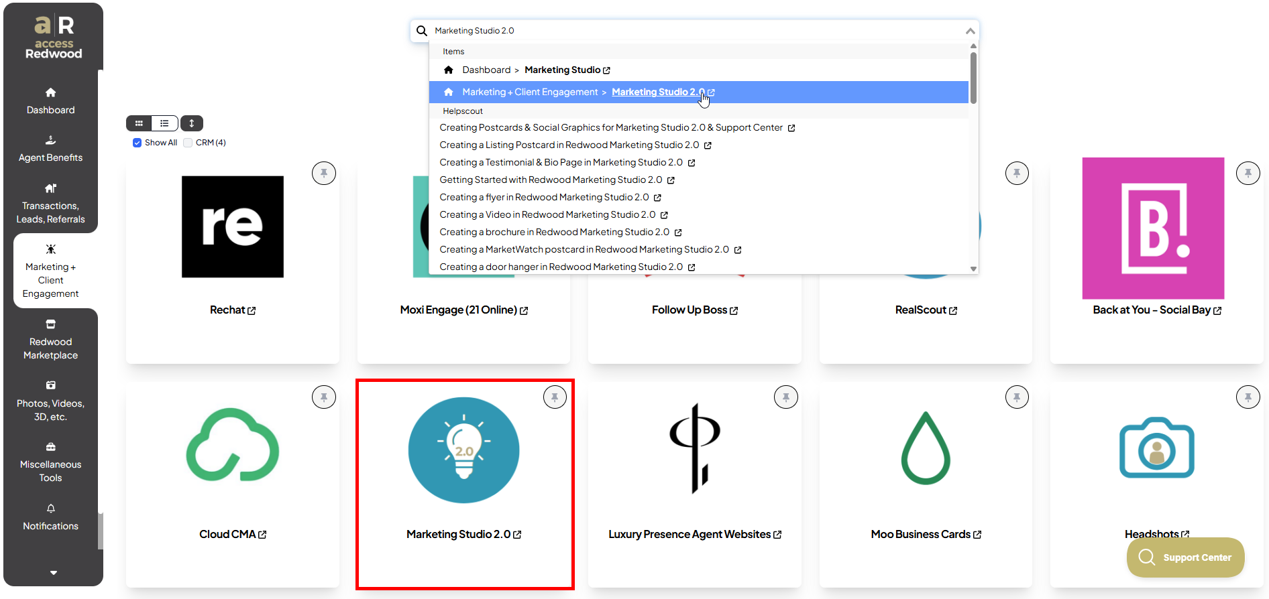Viewport: 1269px width, 599px height.
Task: Open Notifications bell in sidebar
Action: (50, 517)
